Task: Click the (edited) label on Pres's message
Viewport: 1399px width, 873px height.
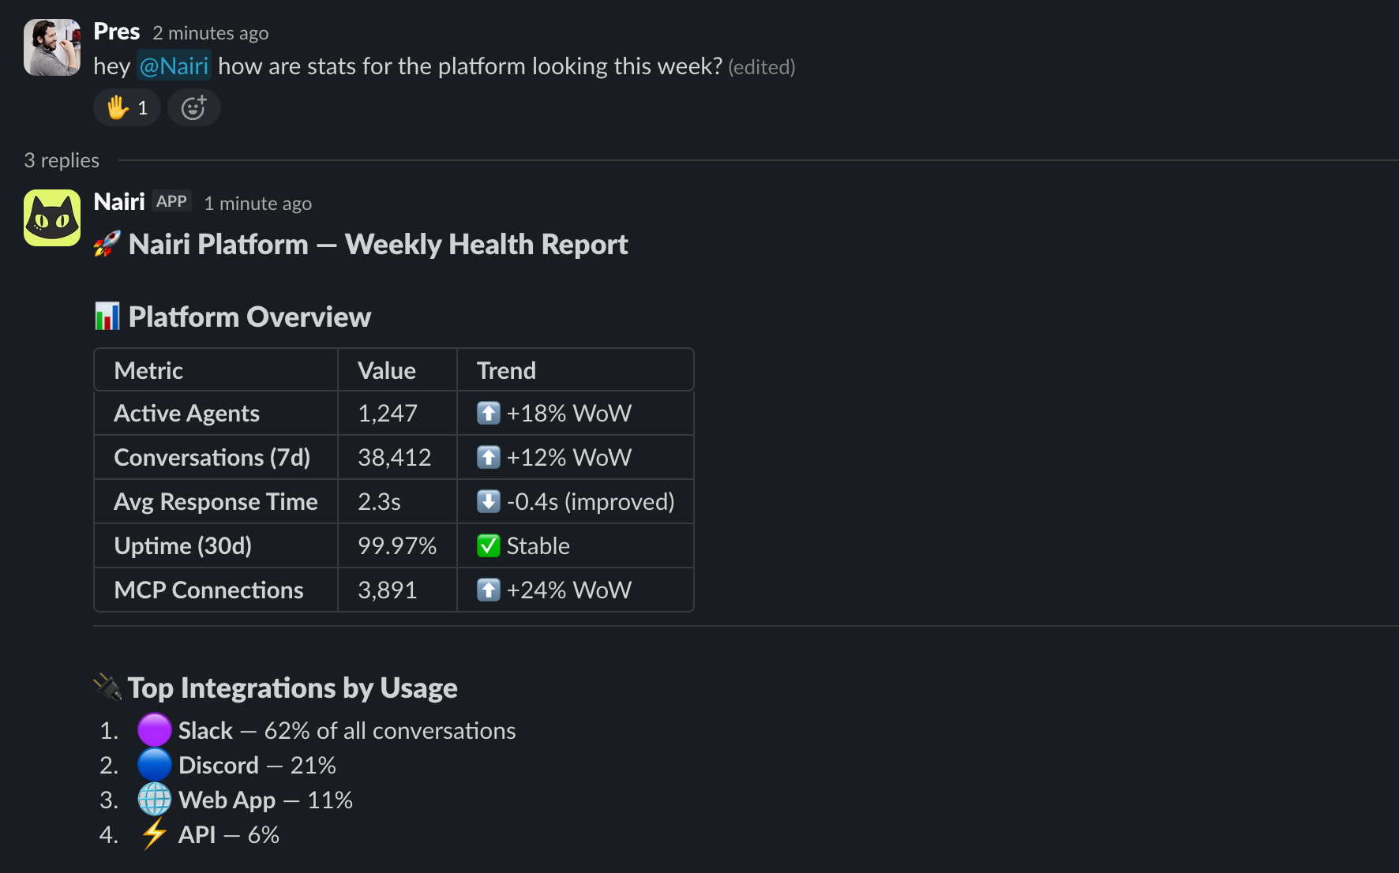Action: [x=762, y=67]
